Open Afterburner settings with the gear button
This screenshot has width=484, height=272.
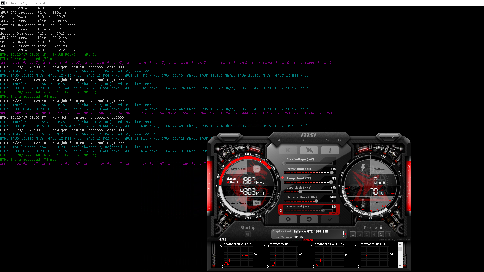(x=288, y=219)
